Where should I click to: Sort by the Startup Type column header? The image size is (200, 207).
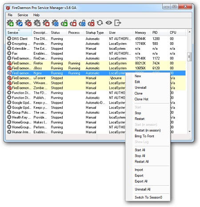[x=96, y=32]
